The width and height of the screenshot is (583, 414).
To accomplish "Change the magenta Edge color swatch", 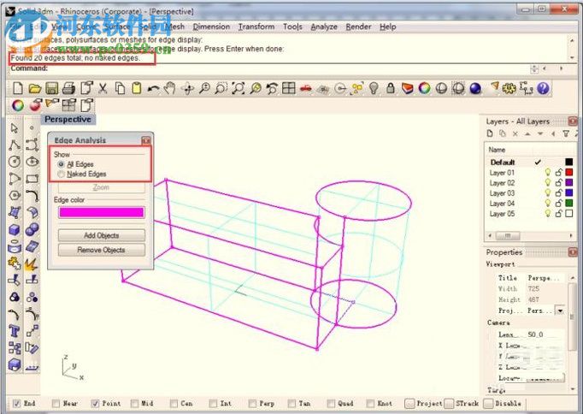I will click(x=101, y=212).
